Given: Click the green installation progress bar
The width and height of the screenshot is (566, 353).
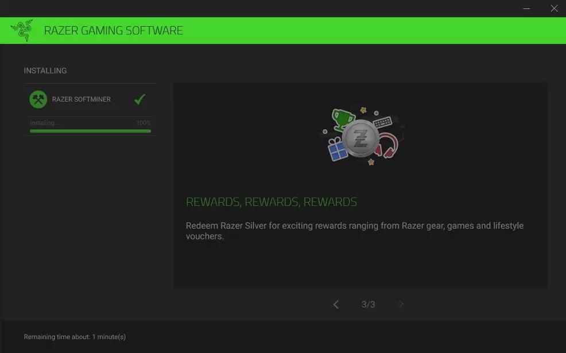Looking at the screenshot, I should tap(90, 131).
